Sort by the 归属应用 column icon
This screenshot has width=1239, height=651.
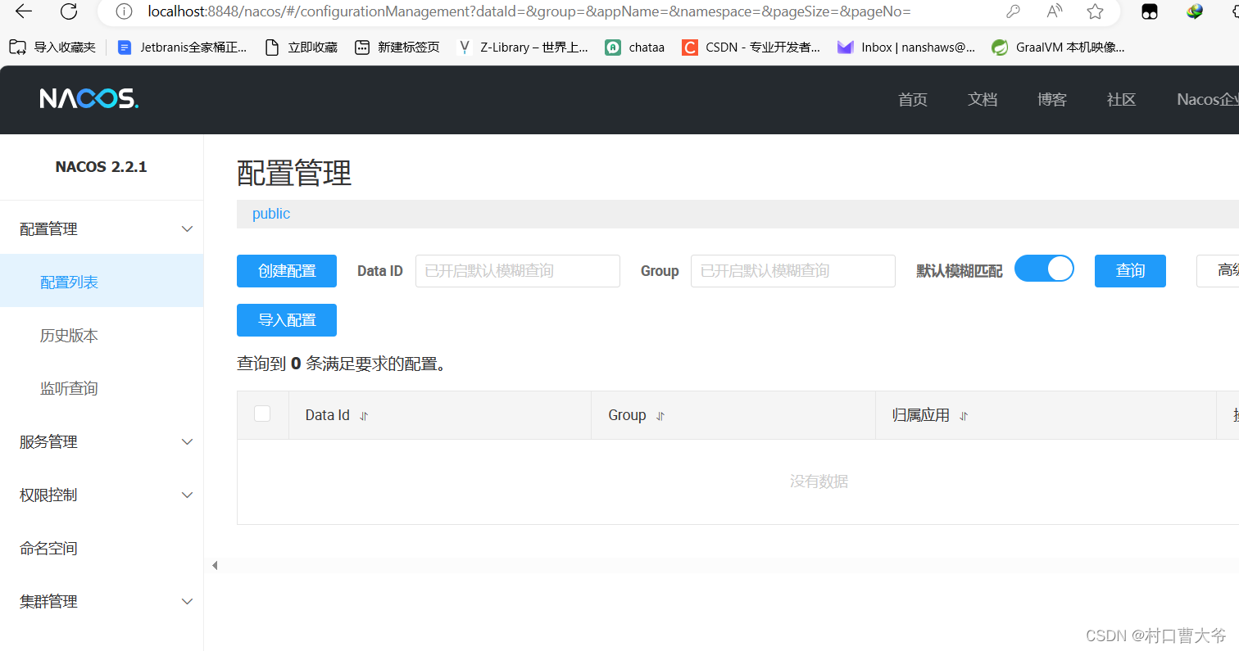point(963,416)
